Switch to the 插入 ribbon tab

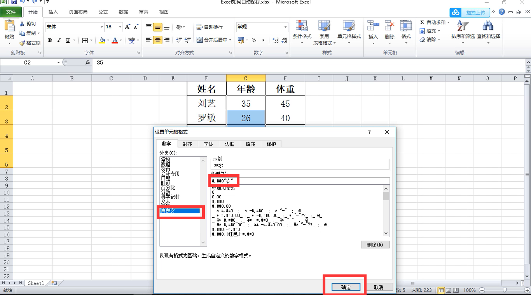(x=53, y=12)
